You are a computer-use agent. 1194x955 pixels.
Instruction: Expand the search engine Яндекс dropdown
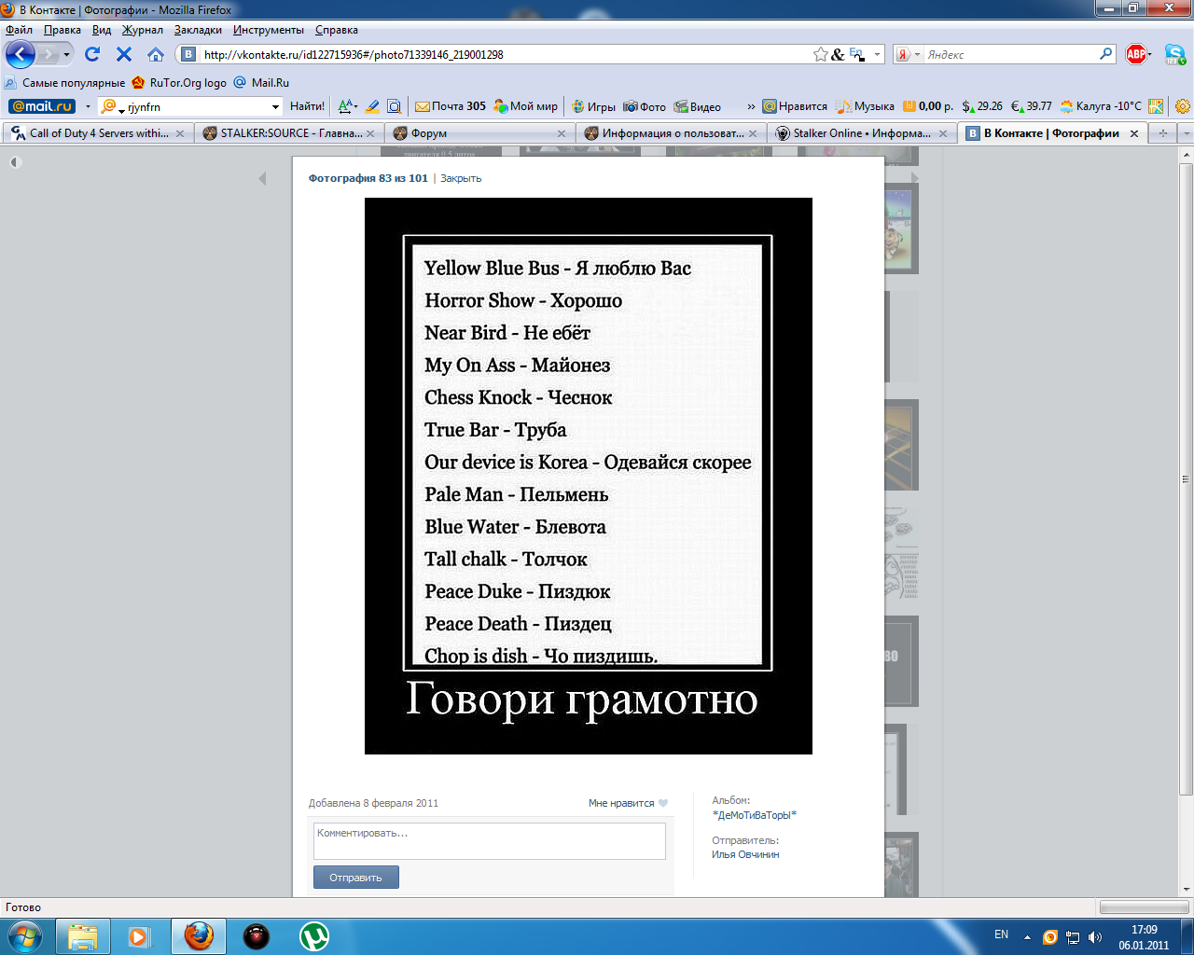[917, 55]
